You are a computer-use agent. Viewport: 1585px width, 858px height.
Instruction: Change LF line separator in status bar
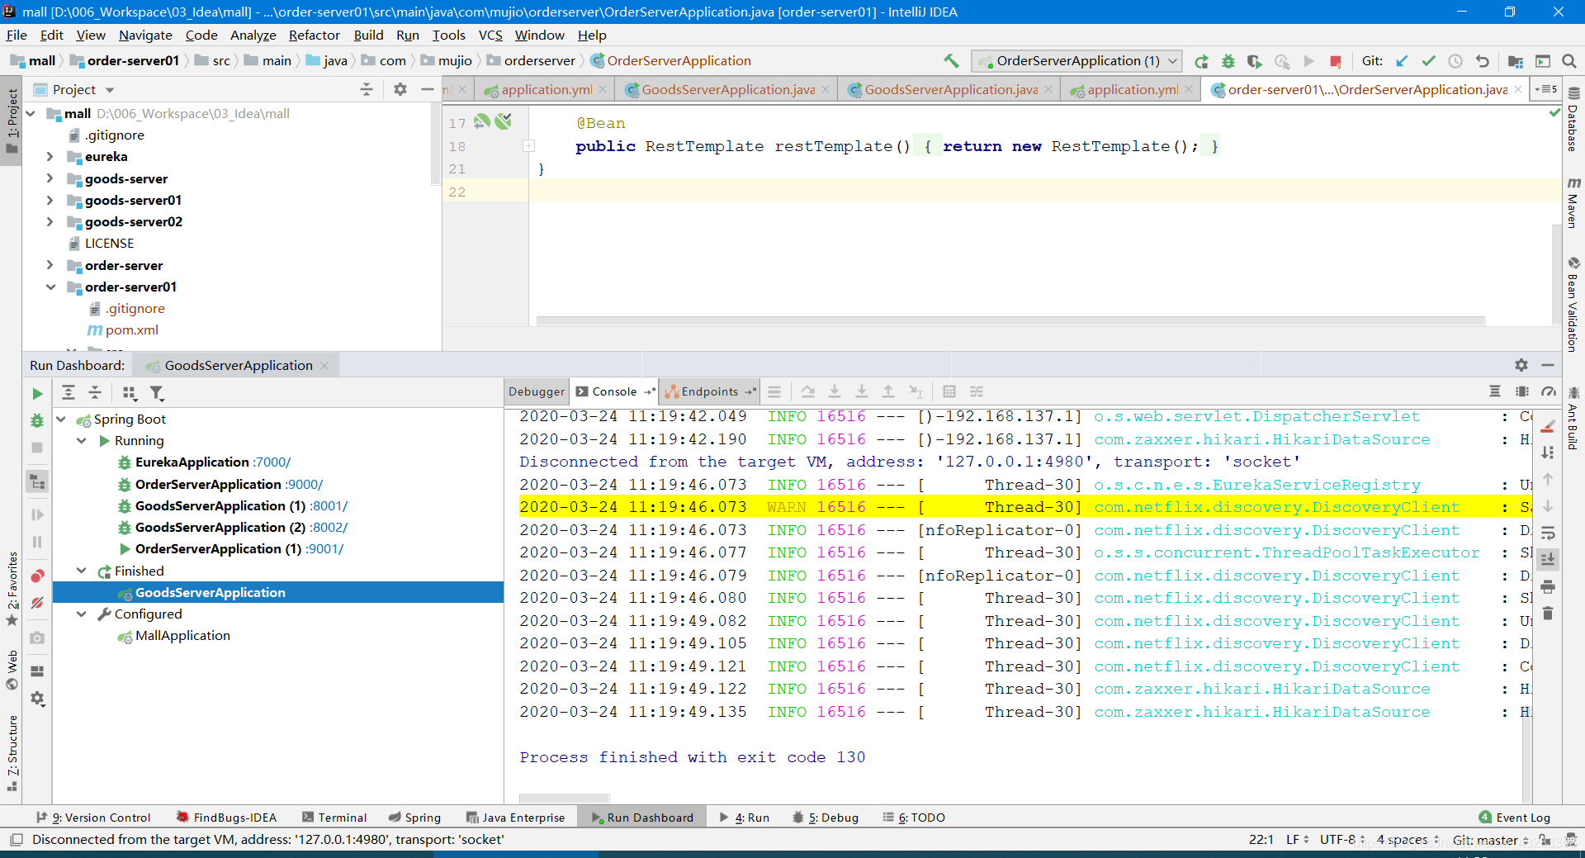click(1298, 840)
